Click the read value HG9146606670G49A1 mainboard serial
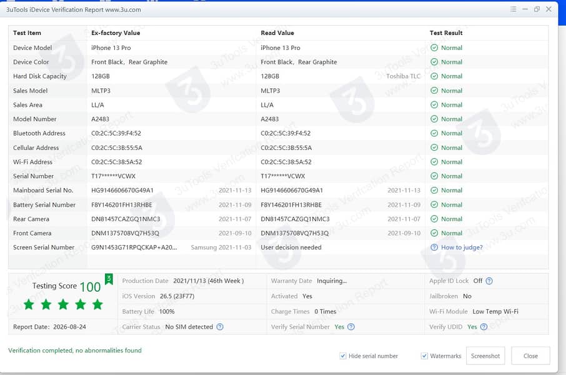566x375 pixels. [x=292, y=191]
